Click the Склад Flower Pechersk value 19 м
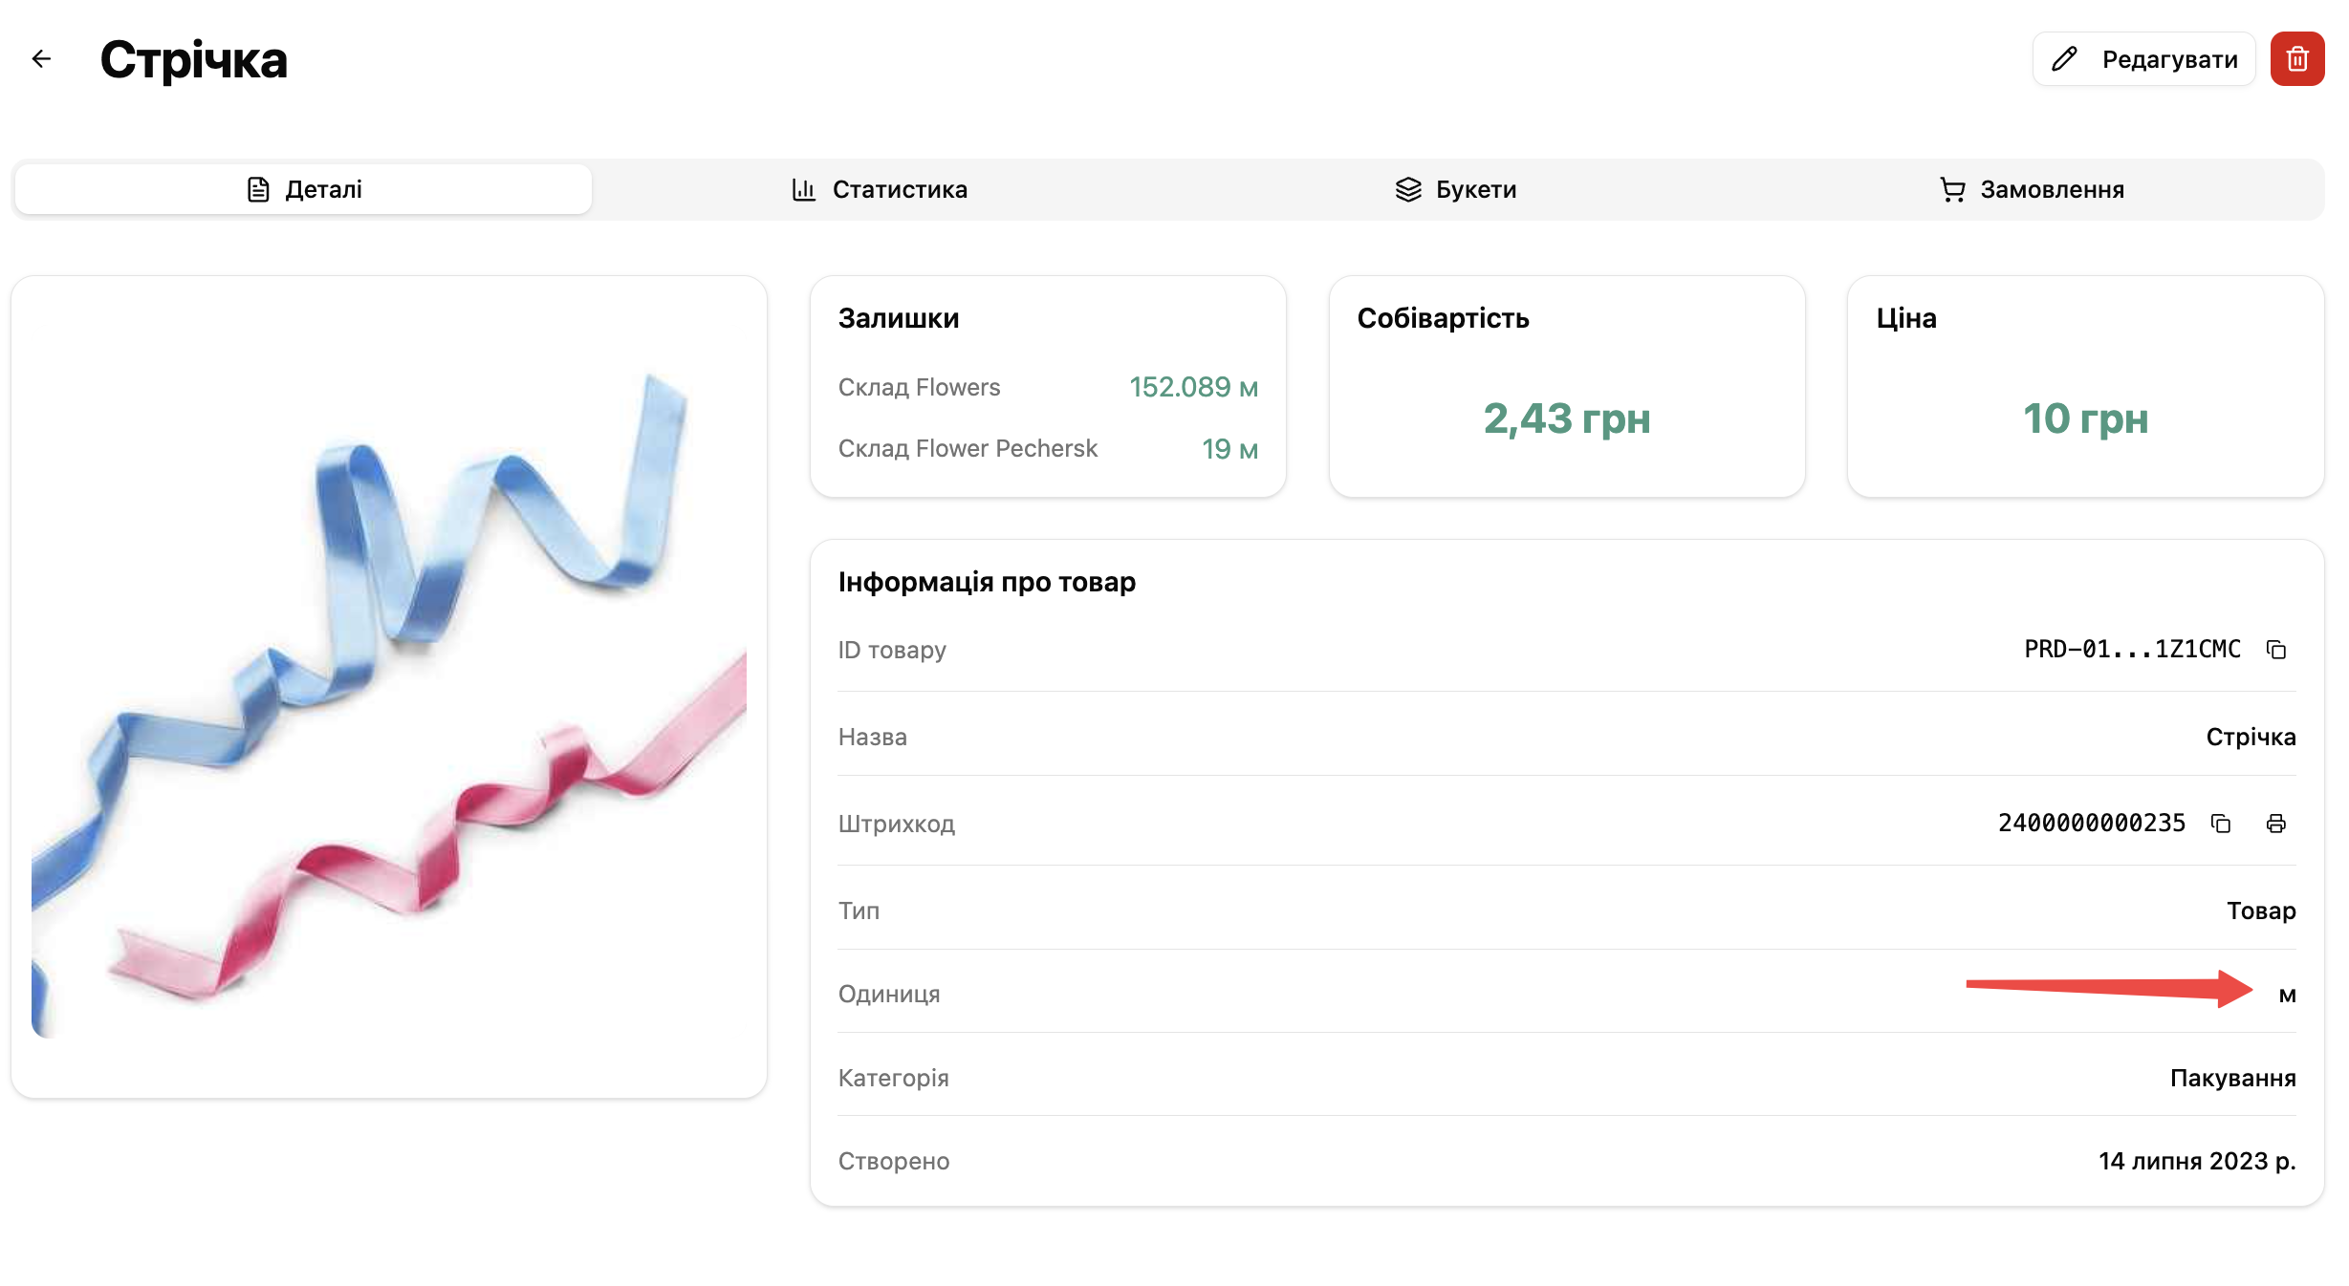Screen dimensions: 2349x1286 tap(1229, 449)
